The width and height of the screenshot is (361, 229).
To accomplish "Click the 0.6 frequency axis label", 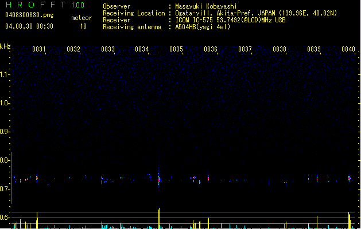I will tap(5, 218).
